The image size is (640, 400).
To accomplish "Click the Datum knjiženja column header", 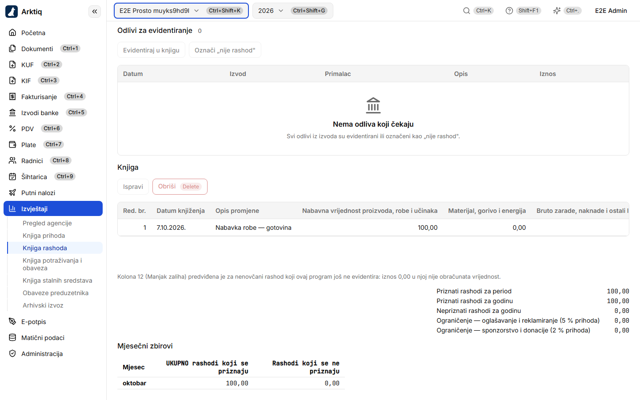I will [x=180, y=211].
